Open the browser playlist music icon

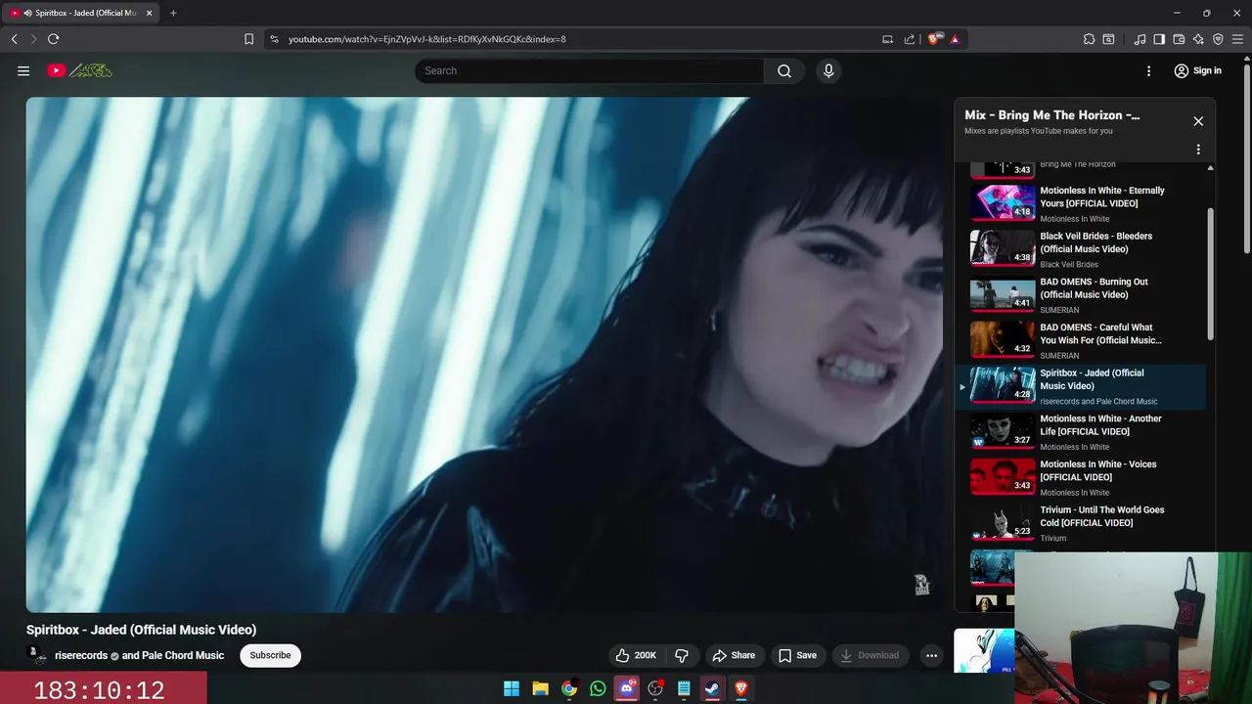point(1140,39)
